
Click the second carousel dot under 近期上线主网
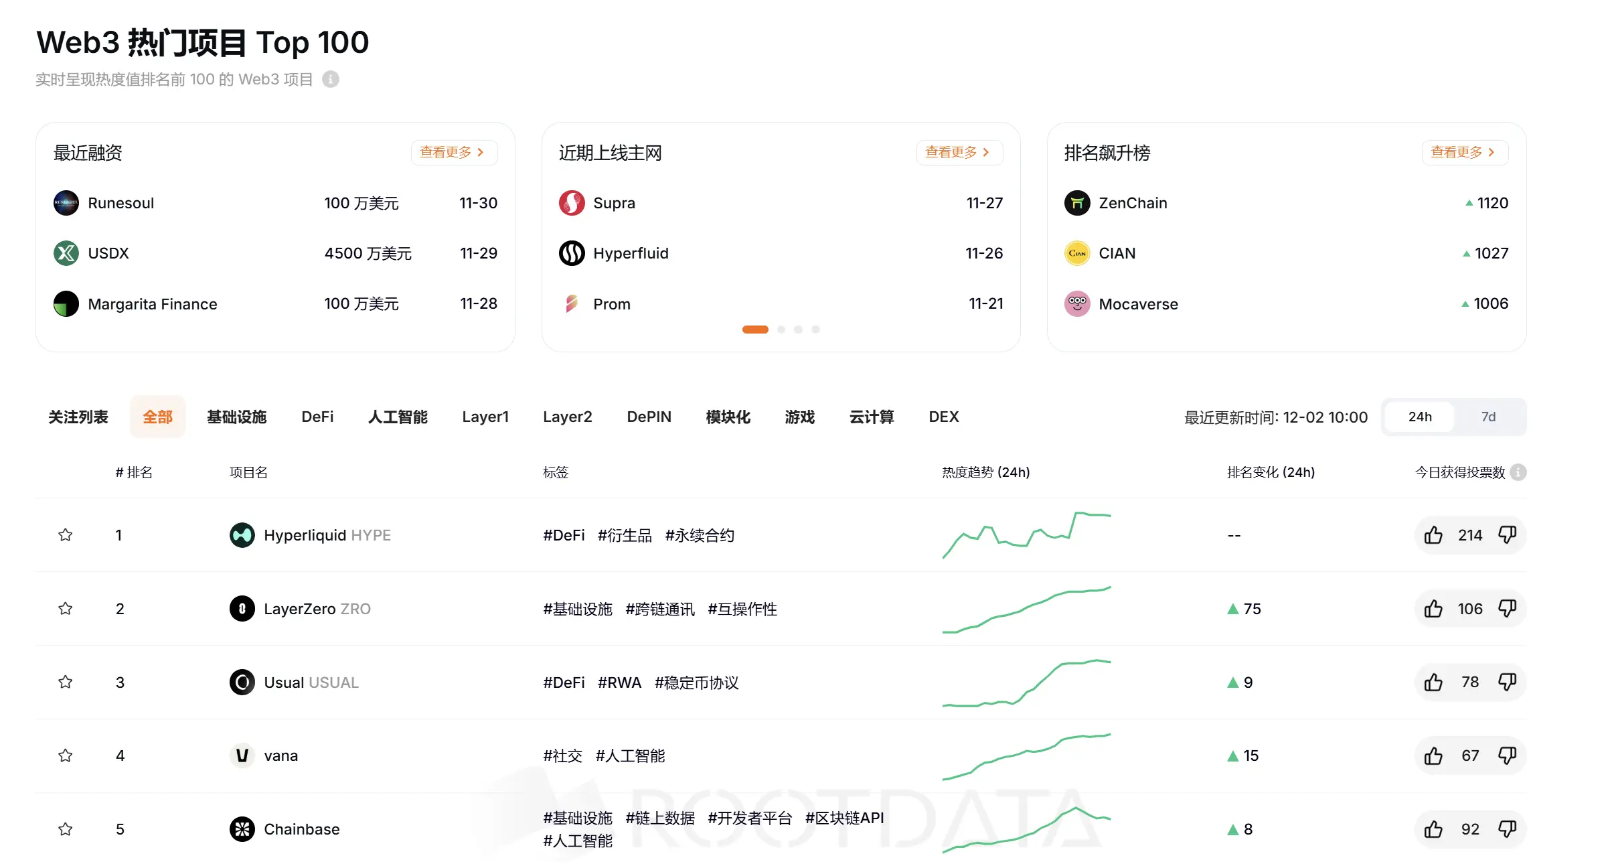coord(781,329)
